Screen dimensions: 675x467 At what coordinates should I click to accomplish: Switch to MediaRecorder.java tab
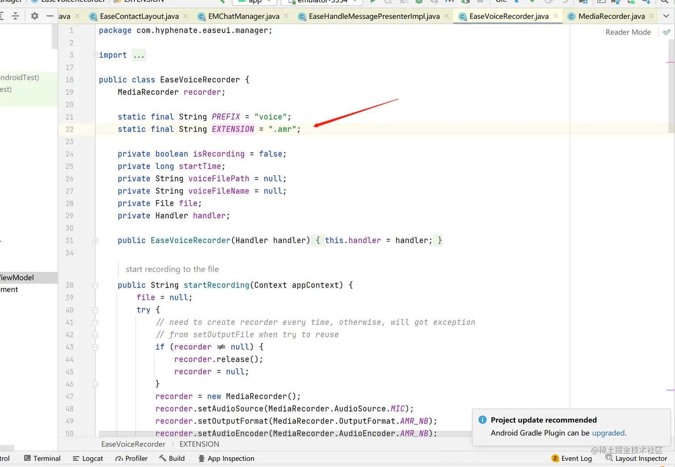coord(611,16)
